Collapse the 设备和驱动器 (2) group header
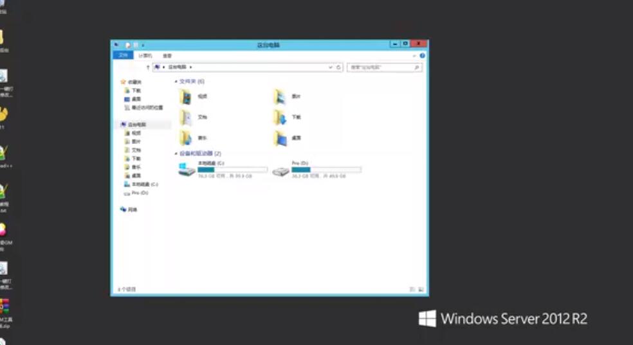The image size is (633, 345). 176,154
